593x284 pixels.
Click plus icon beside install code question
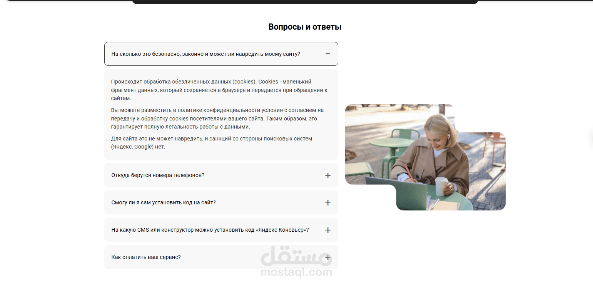point(328,203)
